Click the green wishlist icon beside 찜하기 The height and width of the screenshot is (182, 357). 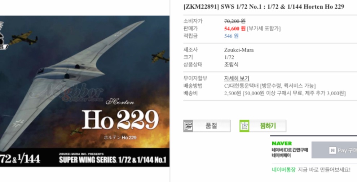[x=244, y=126]
